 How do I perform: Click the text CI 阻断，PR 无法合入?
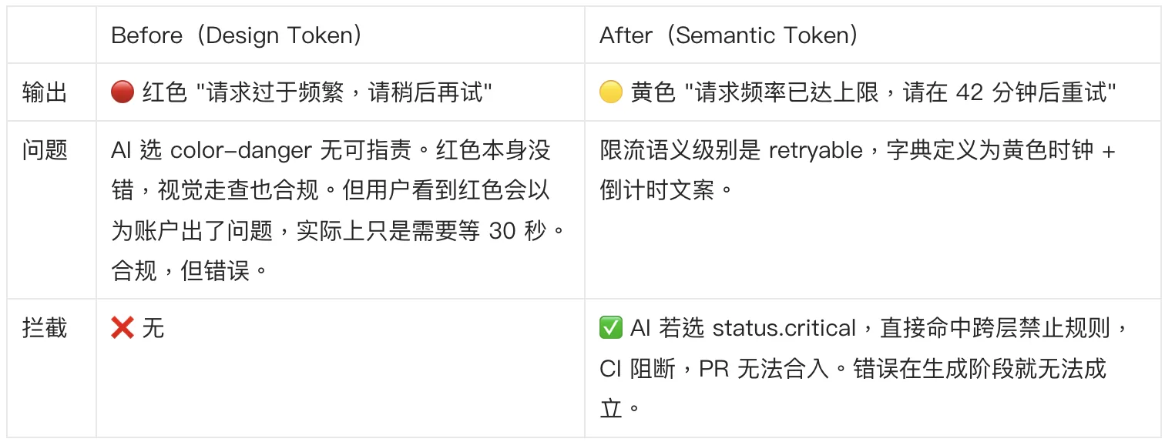pos(714,369)
